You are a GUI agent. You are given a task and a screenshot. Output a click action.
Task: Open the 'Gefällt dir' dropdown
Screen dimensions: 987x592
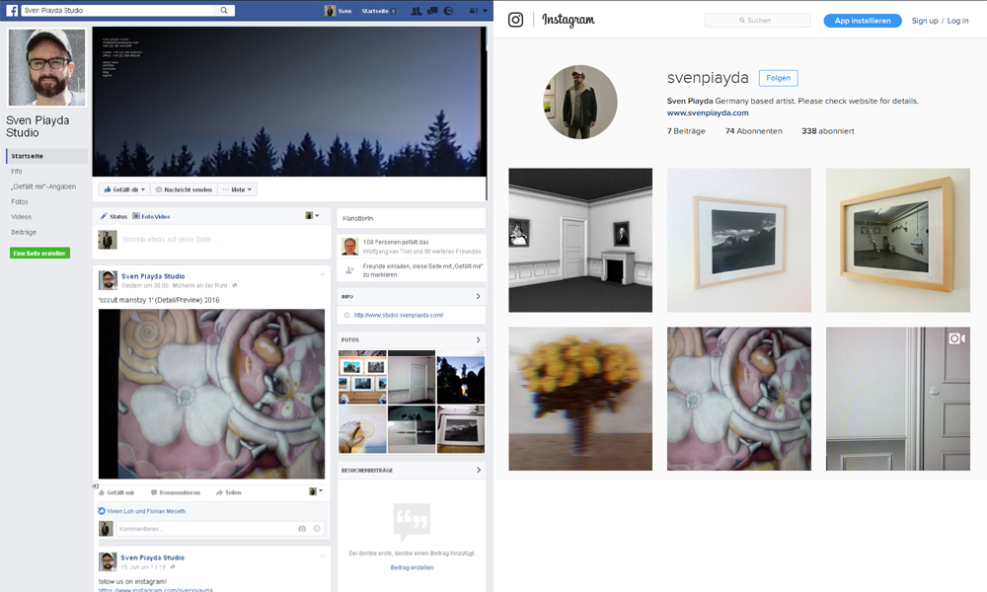tap(124, 189)
